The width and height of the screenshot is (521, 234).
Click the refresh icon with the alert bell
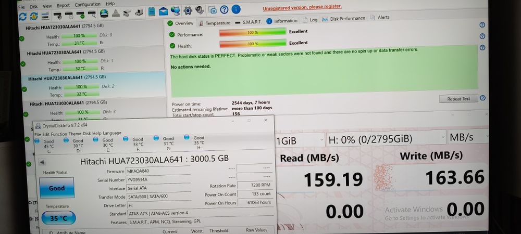(x=34, y=16)
